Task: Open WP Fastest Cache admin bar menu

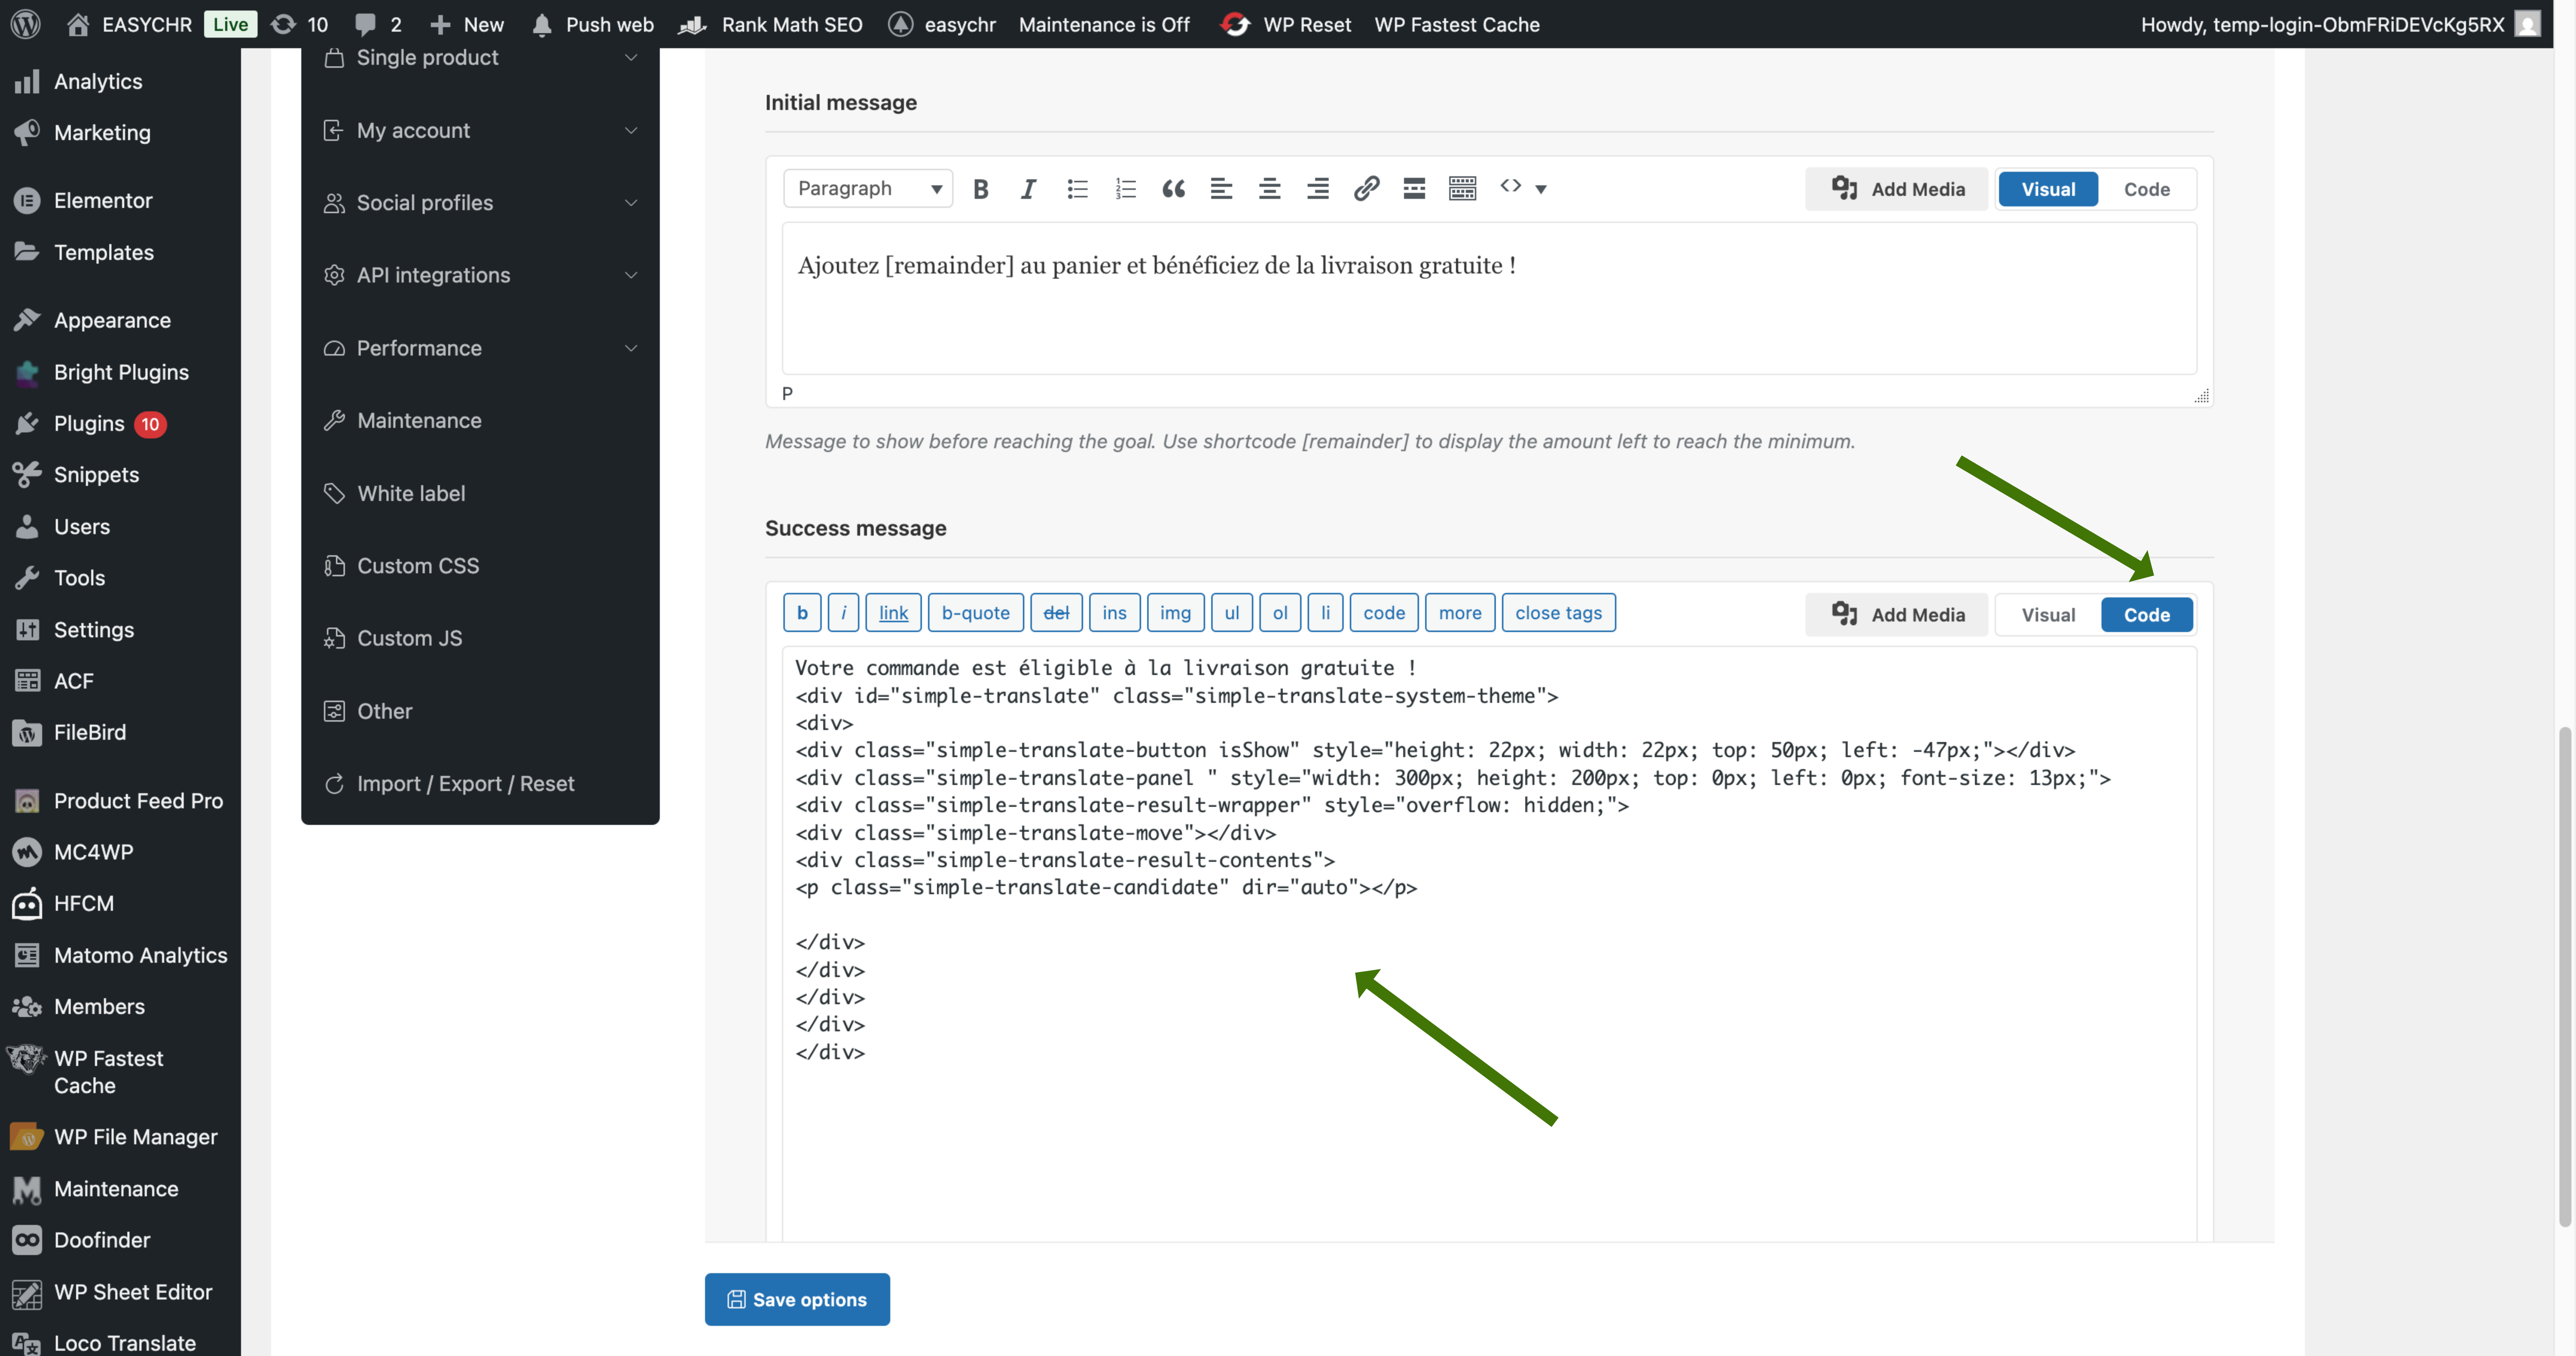Action: pos(1457,24)
